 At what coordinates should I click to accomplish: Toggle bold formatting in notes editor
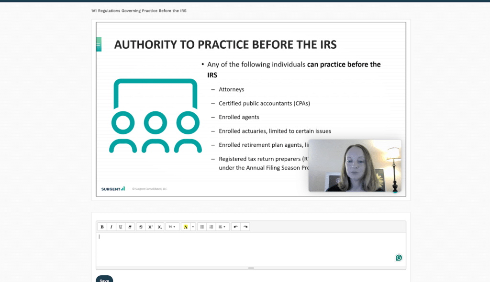click(x=102, y=227)
